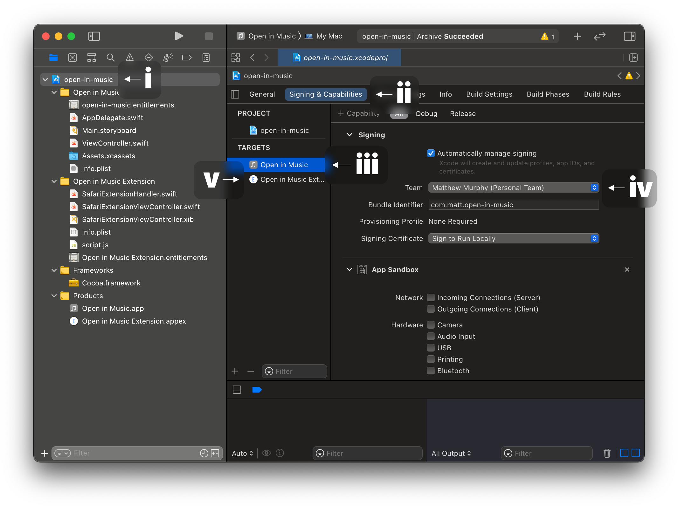Select the Issue navigator warning icon
The width and height of the screenshot is (678, 506).
point(130,58)
